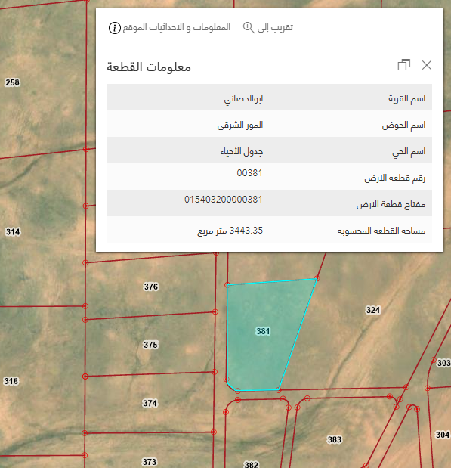Select the neighborhood value جدول الأحياء
The image size is (451, 468).
click(242, 152)
